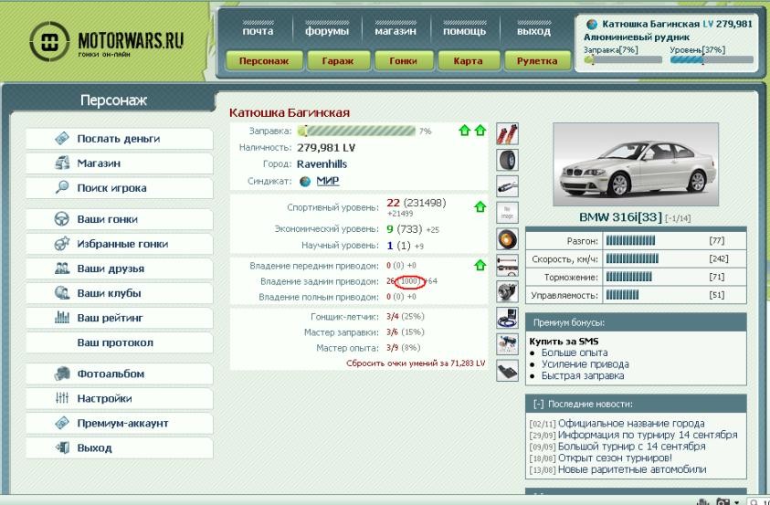The image size is (770, 505).
Task: Click the Motorwars.ru logo
Action: click(106, 41)
